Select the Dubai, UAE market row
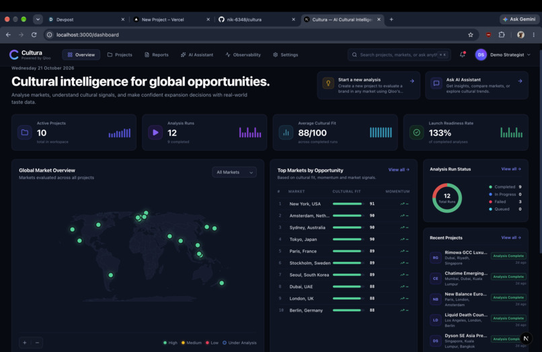 344,287
